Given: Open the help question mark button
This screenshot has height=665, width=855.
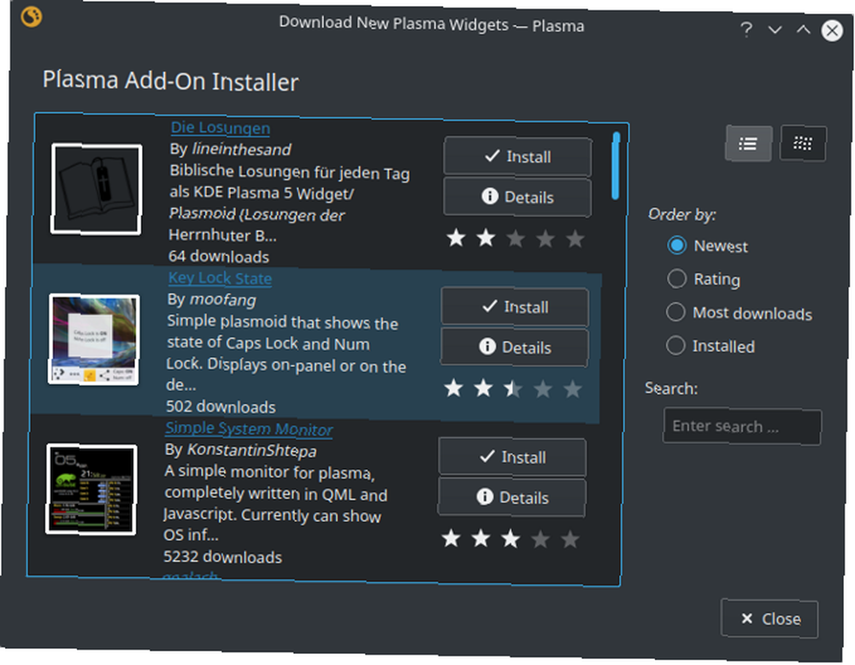Looking at the screenshot, I should point(746,28).
